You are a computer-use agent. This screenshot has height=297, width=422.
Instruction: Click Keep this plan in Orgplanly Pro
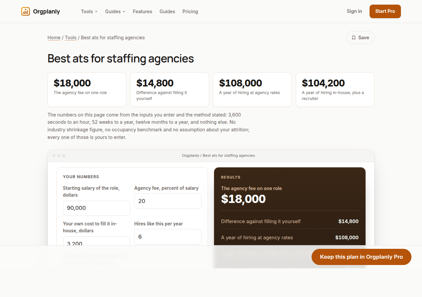click(361, 257)
